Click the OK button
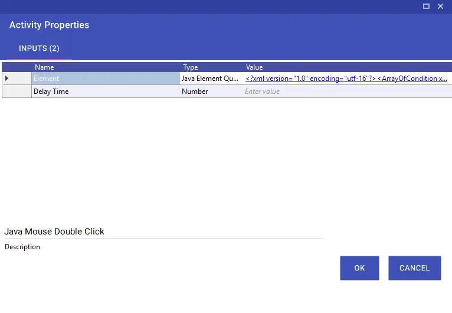This screenshot has height=313, width=452. pos(359,268)
